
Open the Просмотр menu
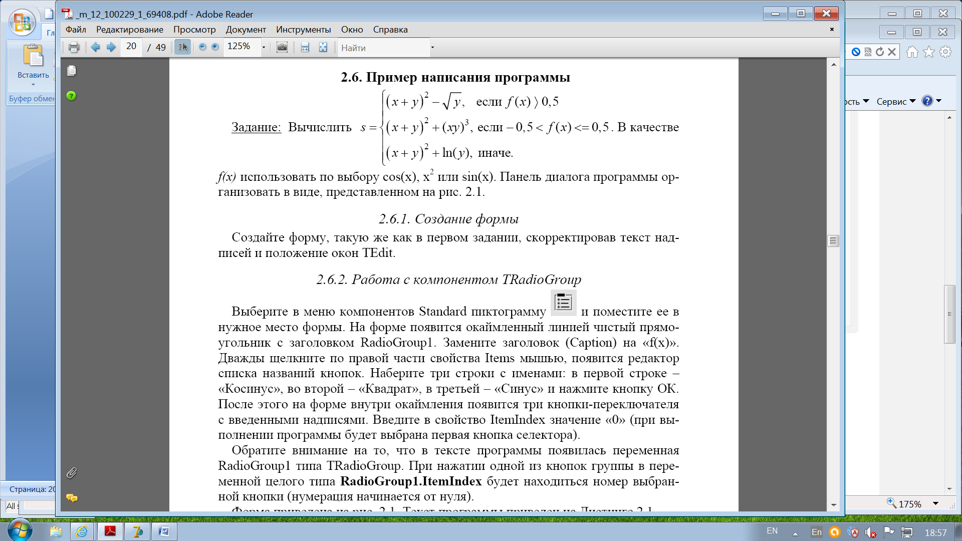click(194, 30)
